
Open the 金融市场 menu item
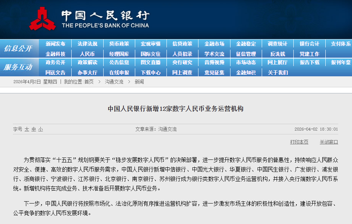214,44
